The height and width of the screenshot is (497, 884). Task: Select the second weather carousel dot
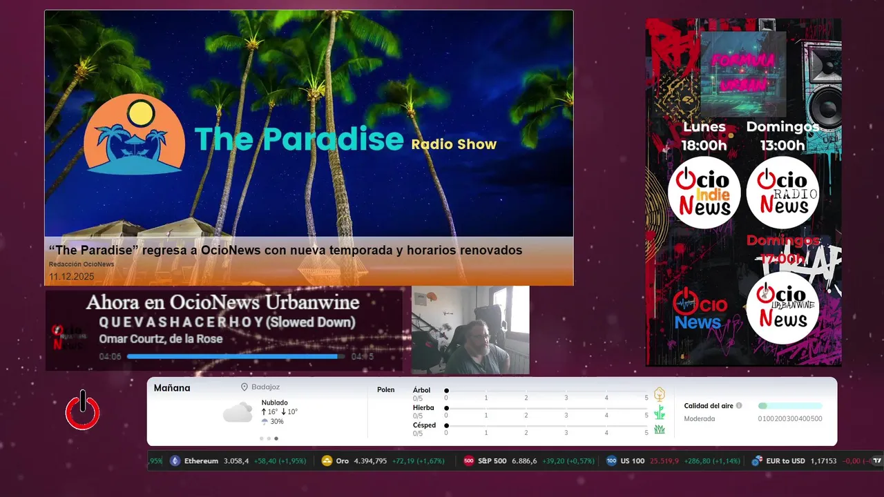tap(269, 438)
